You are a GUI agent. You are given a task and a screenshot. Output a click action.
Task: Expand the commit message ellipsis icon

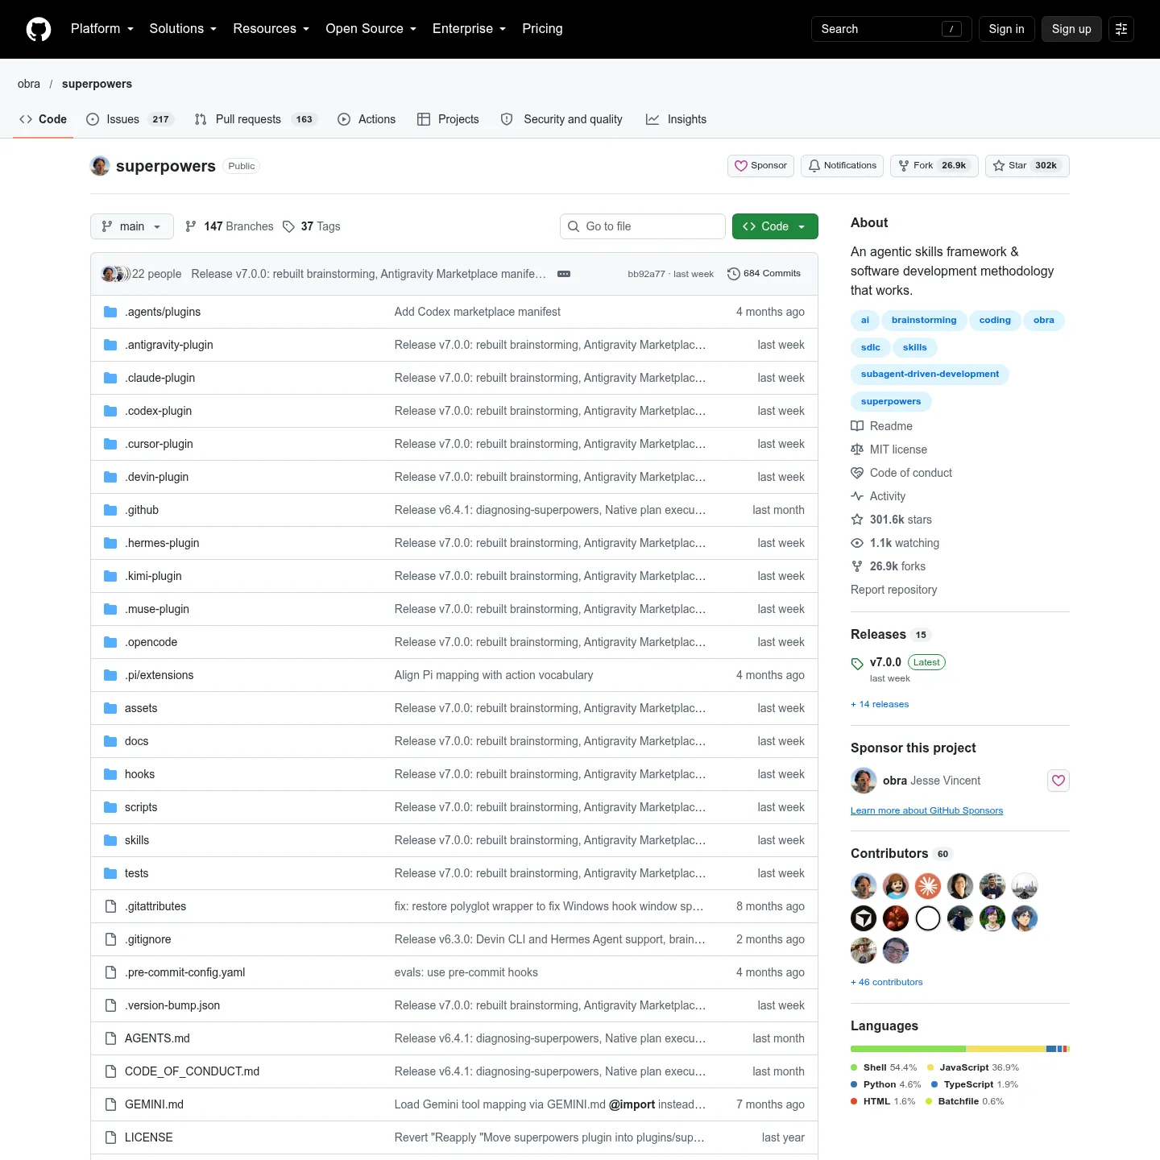click(x=564, y=274)
